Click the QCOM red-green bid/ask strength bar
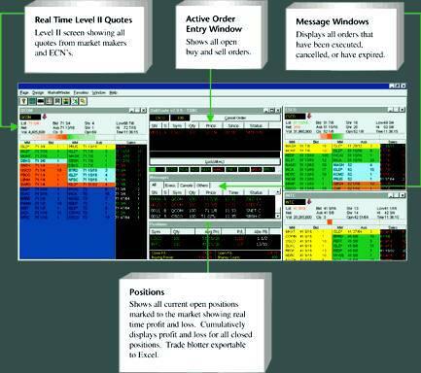Screen dimensions: 421x373 click(x=63, y=137)
